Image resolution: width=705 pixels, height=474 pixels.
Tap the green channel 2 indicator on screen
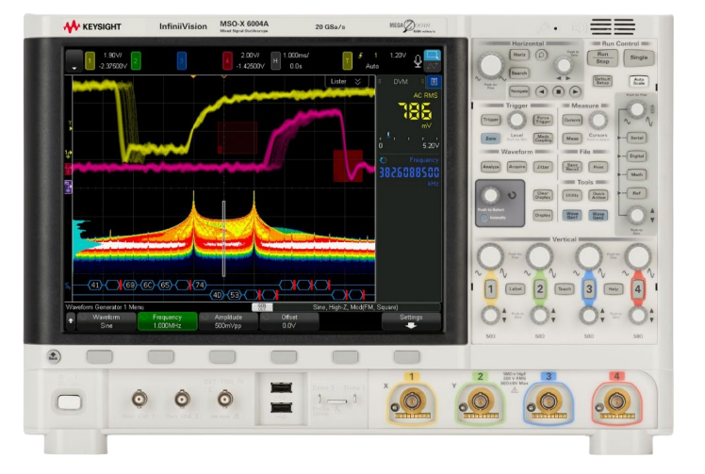point(136,60)
